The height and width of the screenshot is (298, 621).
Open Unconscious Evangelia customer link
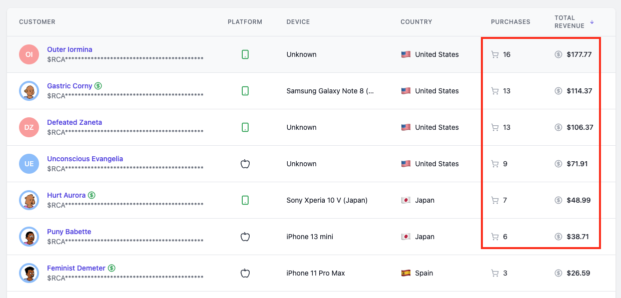(x=85, y=159)
